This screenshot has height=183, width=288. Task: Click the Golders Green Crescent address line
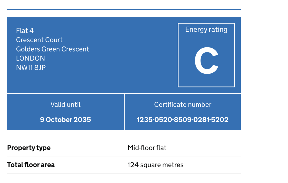click(x=52, y=49)
